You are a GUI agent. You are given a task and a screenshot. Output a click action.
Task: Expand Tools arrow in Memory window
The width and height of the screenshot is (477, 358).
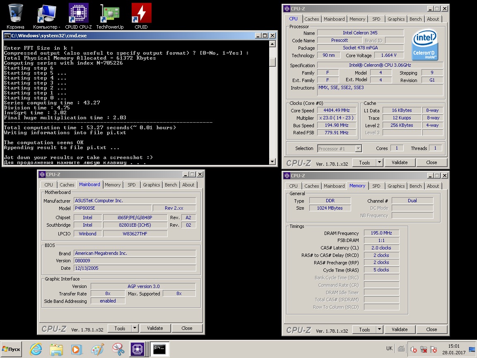click(379, 329)
